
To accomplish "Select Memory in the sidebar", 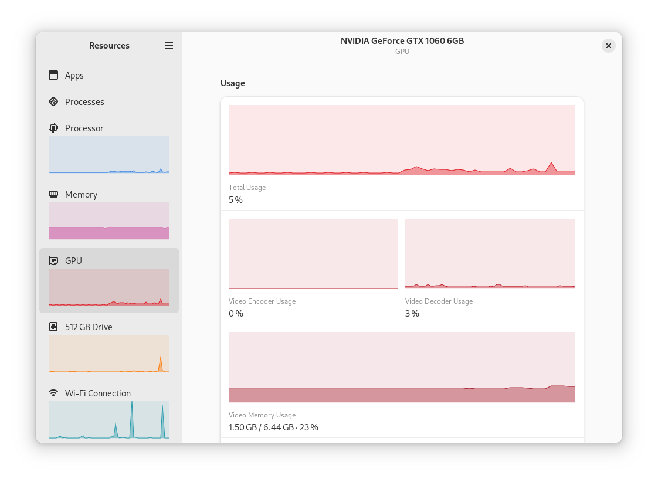I will tap(81, 194).
